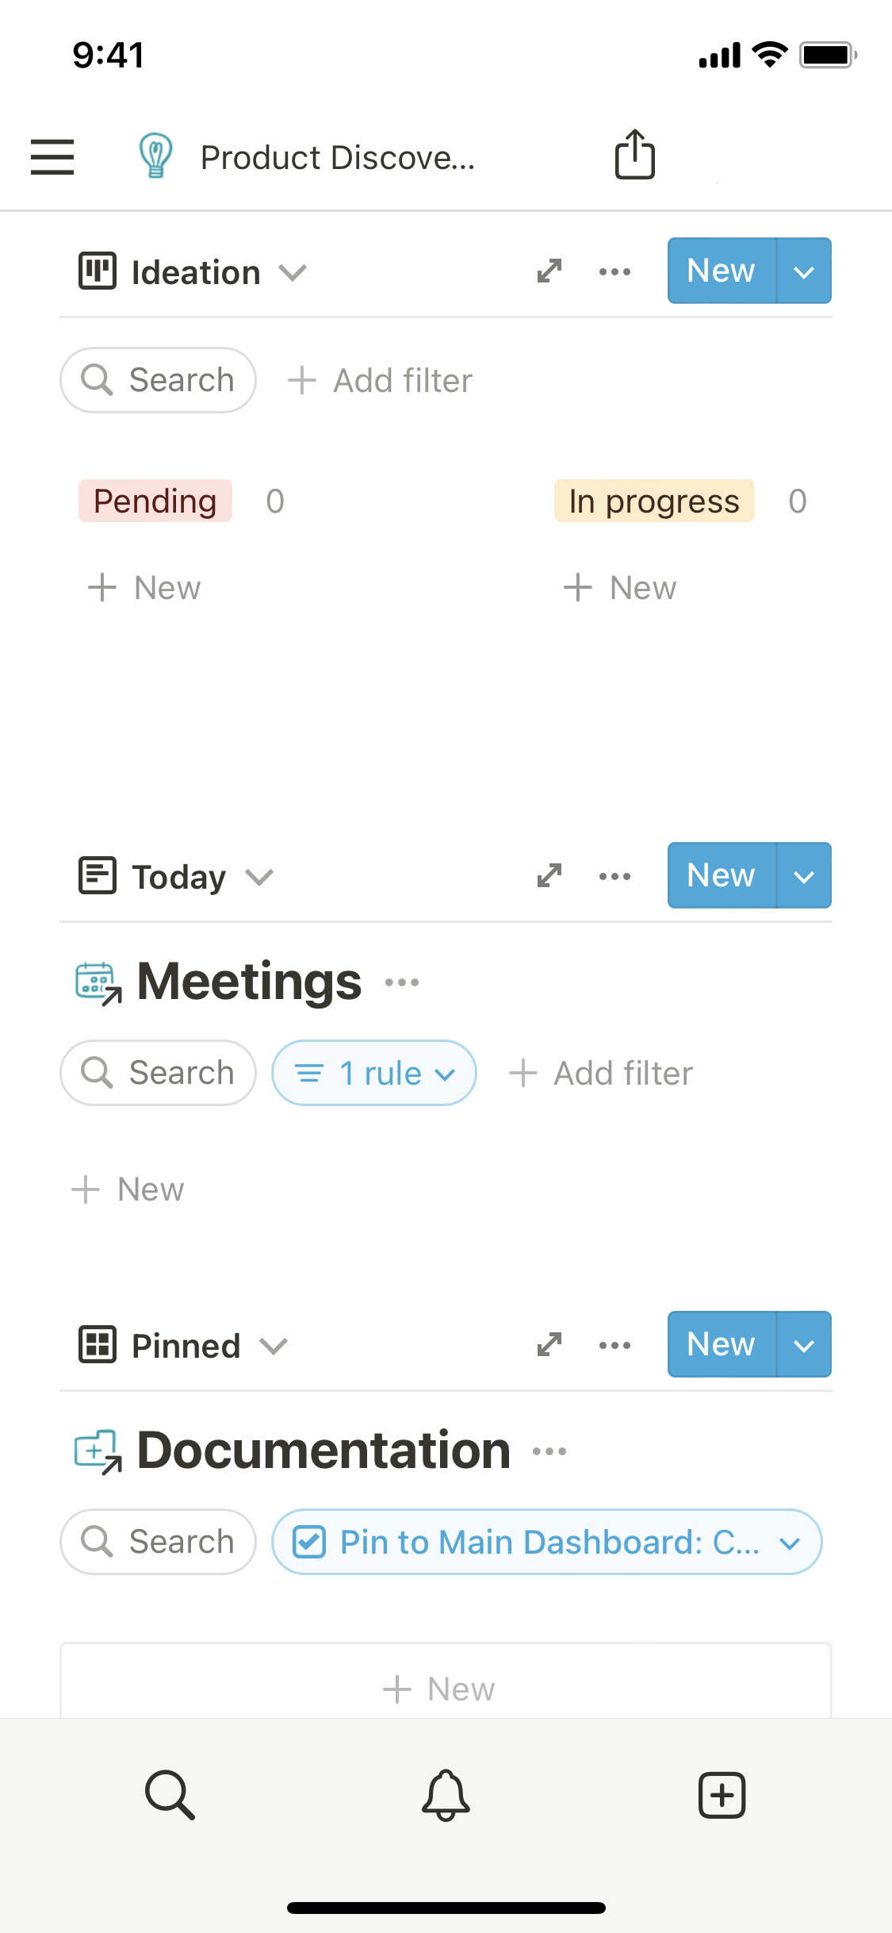Create a new page from the bottom bar
This screenshot has width=892, height=1933.
click(x=722, y=1795)
